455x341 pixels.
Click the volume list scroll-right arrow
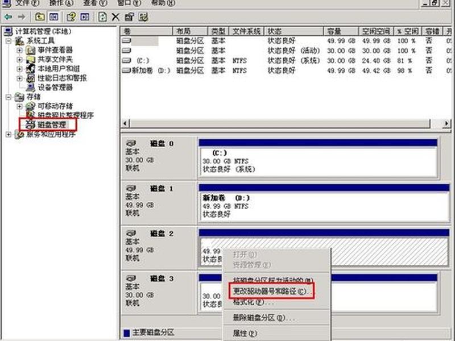(x=446, y=123)
